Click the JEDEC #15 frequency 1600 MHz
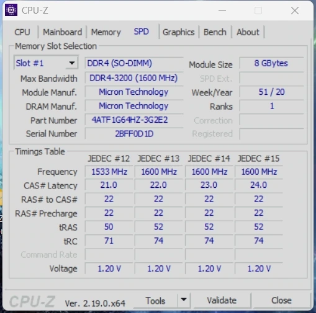 pyautogui.click(x=259, y=172)
